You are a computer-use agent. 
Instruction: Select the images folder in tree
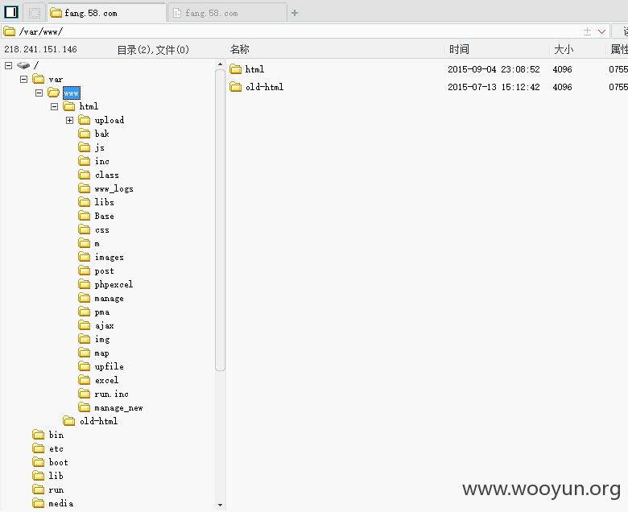point(109,257)
